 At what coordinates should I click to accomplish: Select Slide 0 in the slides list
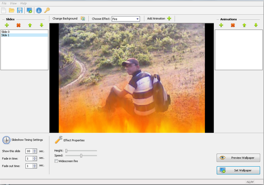(5, 32)
